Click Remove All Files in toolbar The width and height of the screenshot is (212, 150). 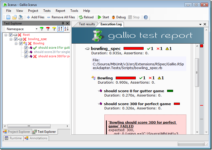pos(61,17)
